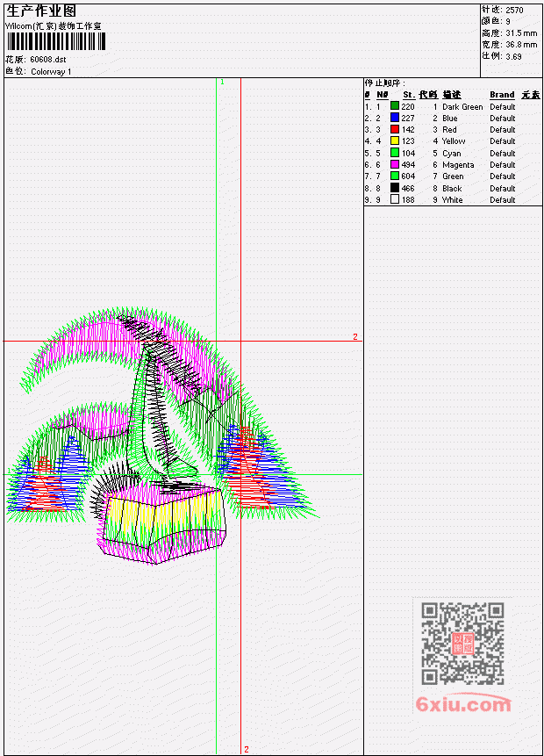Click the 'Black' description text
This screenshot has width=544, height=756.
tap(452, 189)
